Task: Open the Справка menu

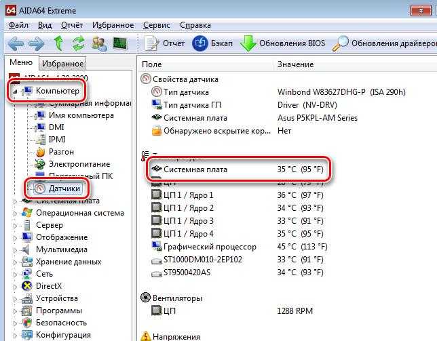Action: pos(195,25)
